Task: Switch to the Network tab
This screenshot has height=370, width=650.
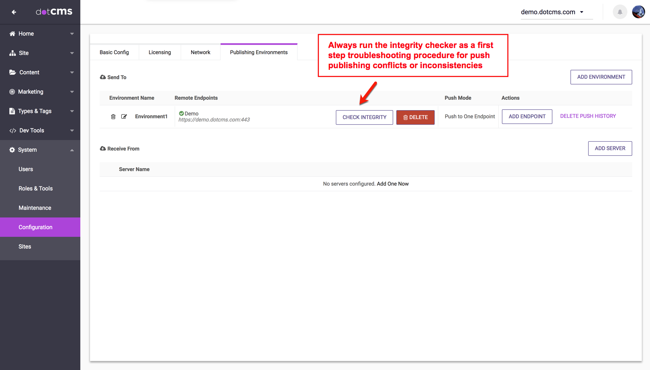Action: pyautogui.click(x=200, y=52)
